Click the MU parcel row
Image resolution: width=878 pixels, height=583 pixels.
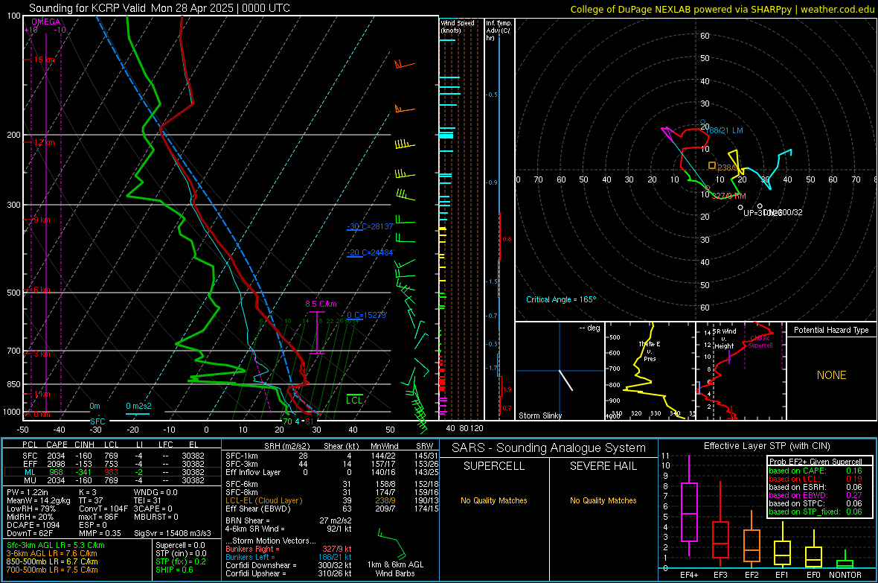[x=113, y=480]
